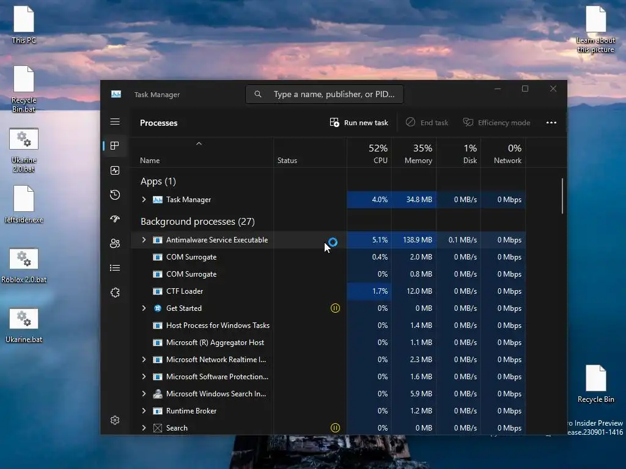
Task: Open the Users sidebar icon
Action: [115, 243]
